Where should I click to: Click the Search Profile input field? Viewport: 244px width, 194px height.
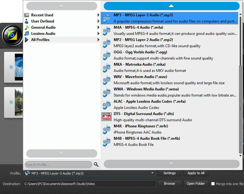tap(59, 164)
